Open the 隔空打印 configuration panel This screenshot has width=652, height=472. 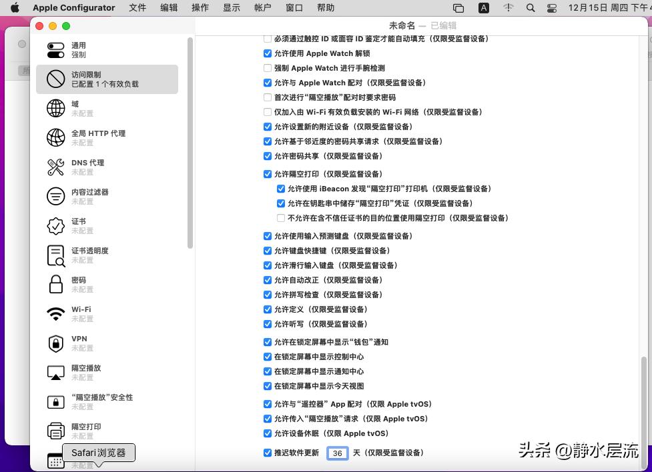(x=57, y=431)
